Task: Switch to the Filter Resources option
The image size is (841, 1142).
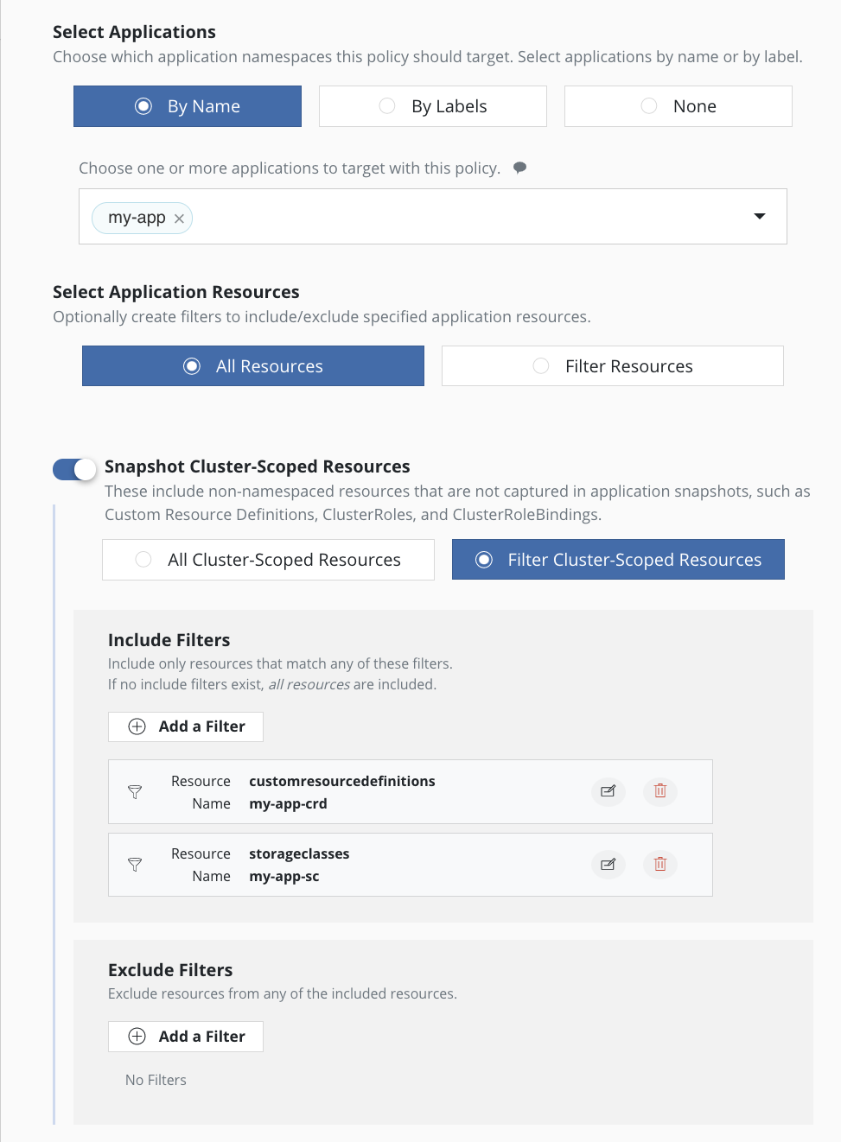Action: coord(611,365)
